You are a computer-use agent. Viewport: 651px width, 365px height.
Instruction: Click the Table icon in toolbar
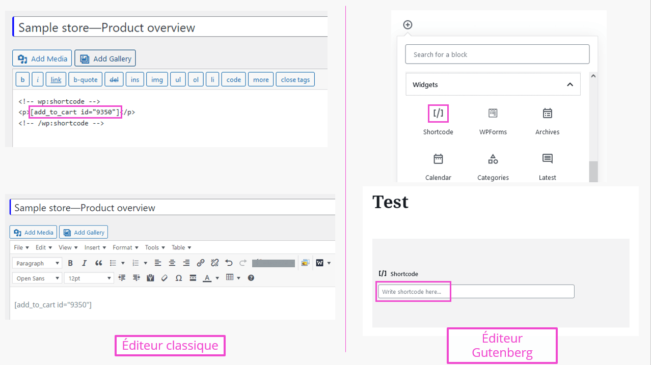pyautogui.click(x=230, y=277)
